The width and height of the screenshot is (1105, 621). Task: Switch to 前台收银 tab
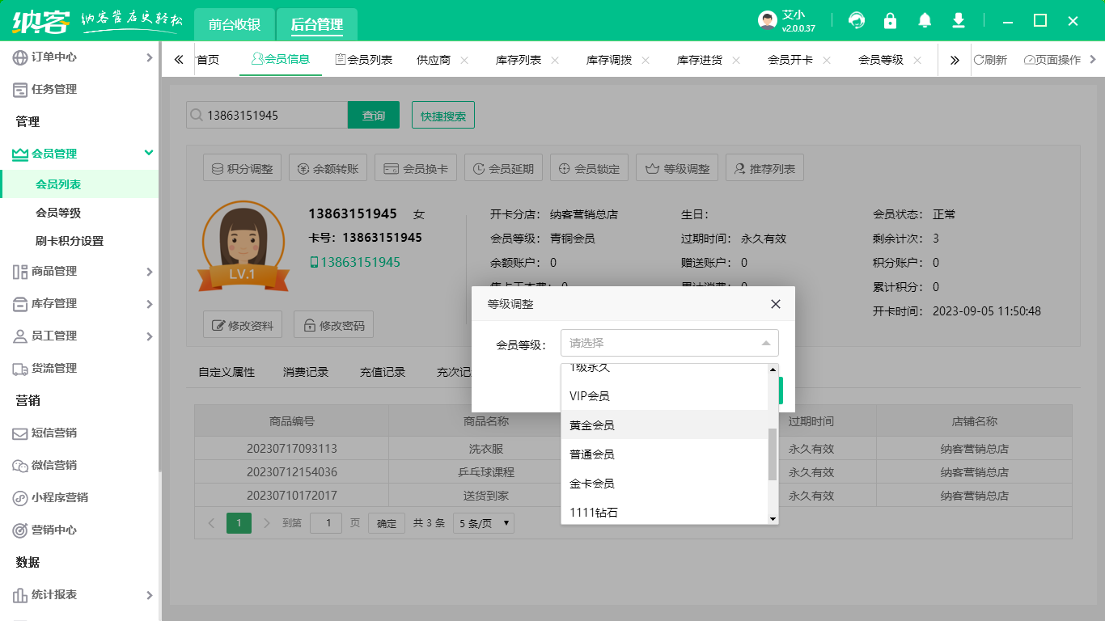(235, 24)
